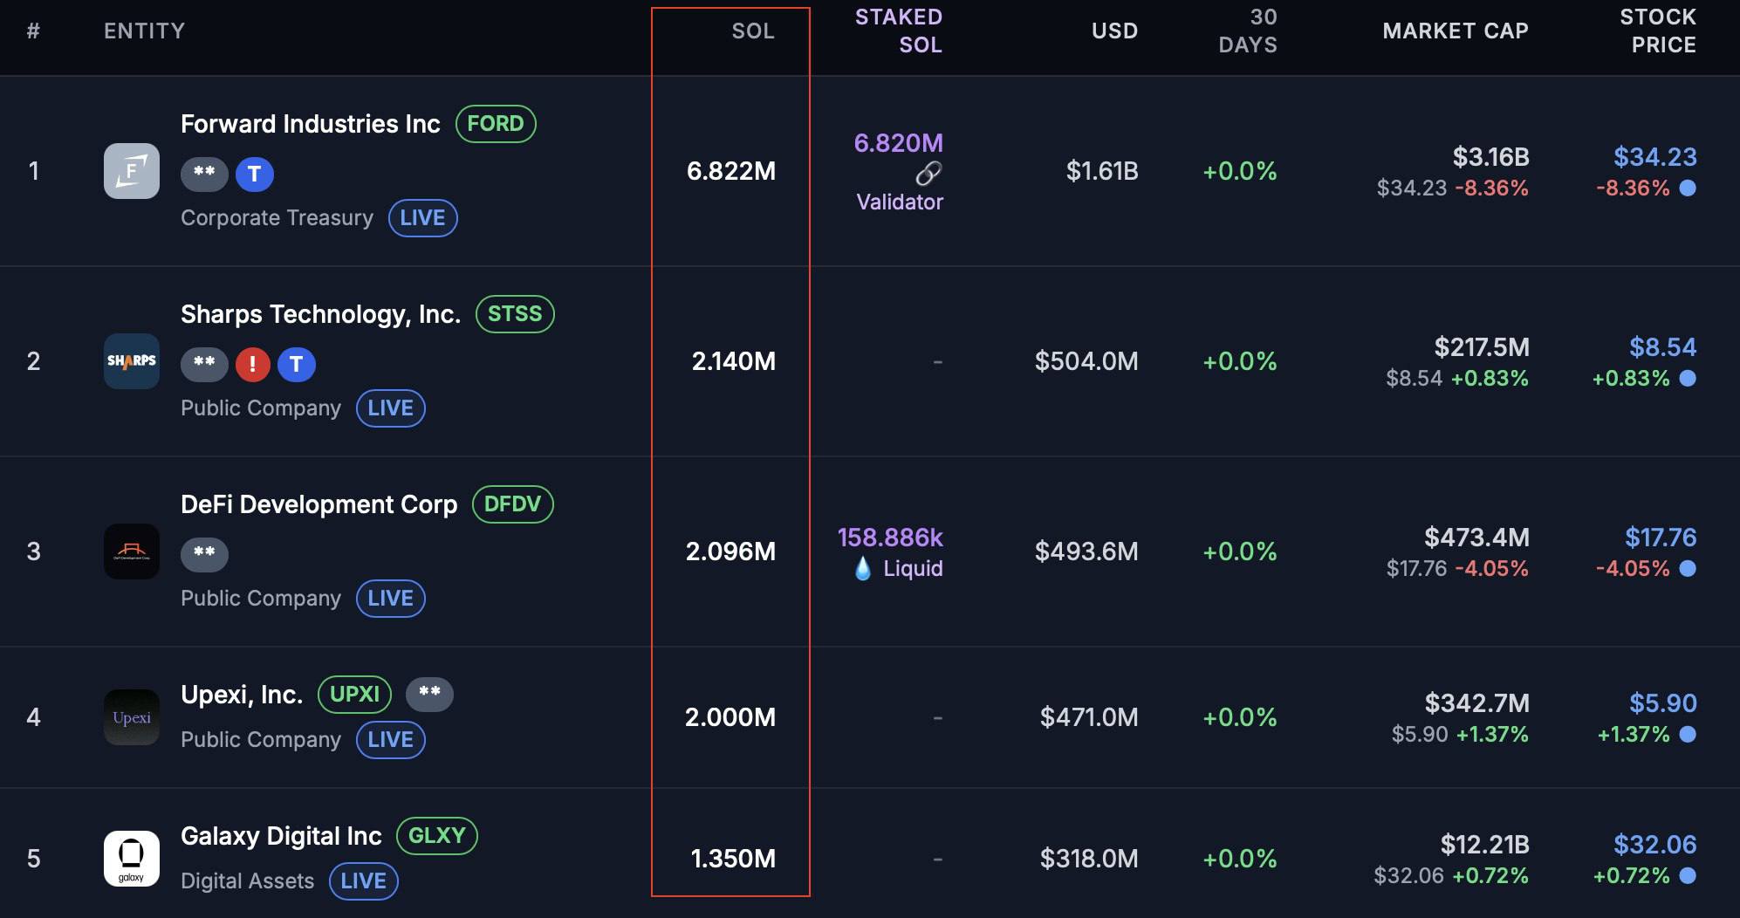
Task: Open the Galaxy Digital Inc entity link
Action: pos(281,836)
